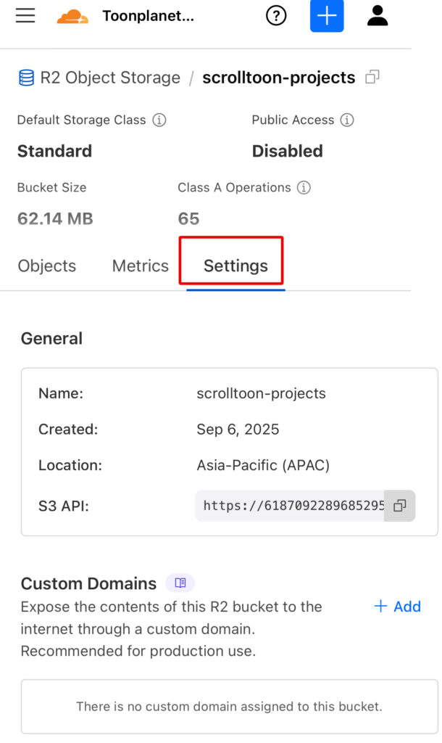Copy the S3 API URL
Viewport: 442px width, 743px height.
[x=399, y=506]
